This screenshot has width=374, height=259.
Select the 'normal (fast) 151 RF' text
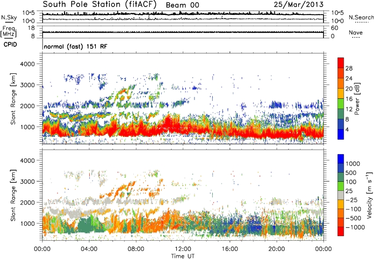76,46
